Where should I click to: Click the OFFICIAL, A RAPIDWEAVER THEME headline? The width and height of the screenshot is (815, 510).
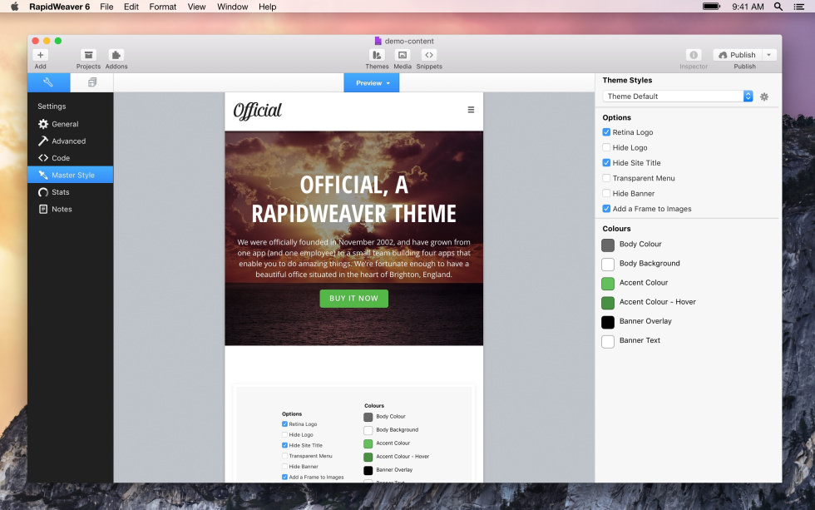point(354,199)
